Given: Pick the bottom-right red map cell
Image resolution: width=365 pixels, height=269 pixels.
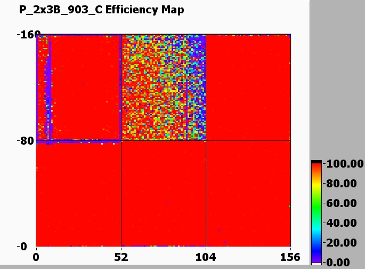Looking at the screenshot, I should coord(248,193).
